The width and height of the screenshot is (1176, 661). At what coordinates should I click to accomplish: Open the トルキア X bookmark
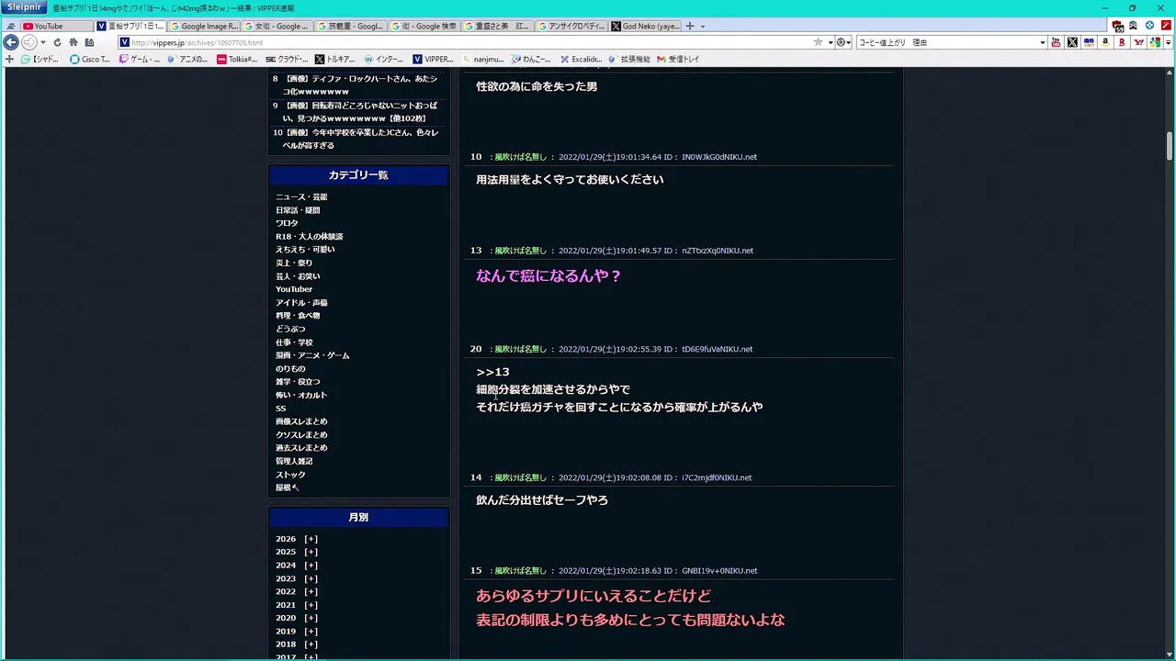click(335, 59)
